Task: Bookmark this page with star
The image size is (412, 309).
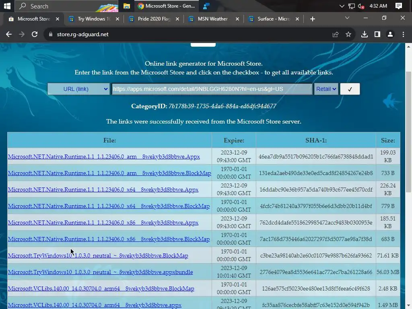Action: tap(348, 35)
